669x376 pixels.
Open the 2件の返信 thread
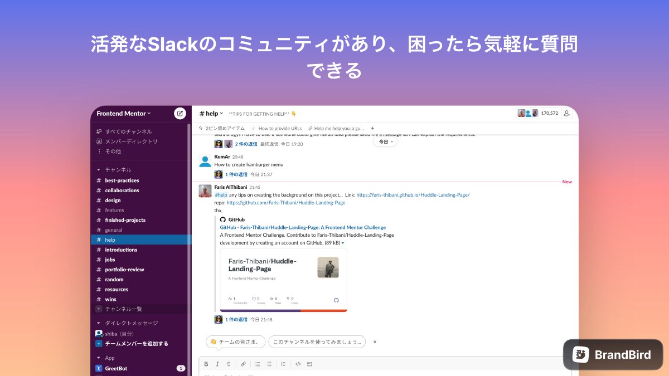point(245,144)
